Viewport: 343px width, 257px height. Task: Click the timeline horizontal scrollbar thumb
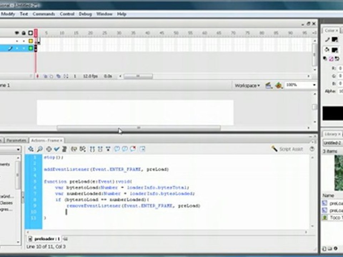pos(138,76)
